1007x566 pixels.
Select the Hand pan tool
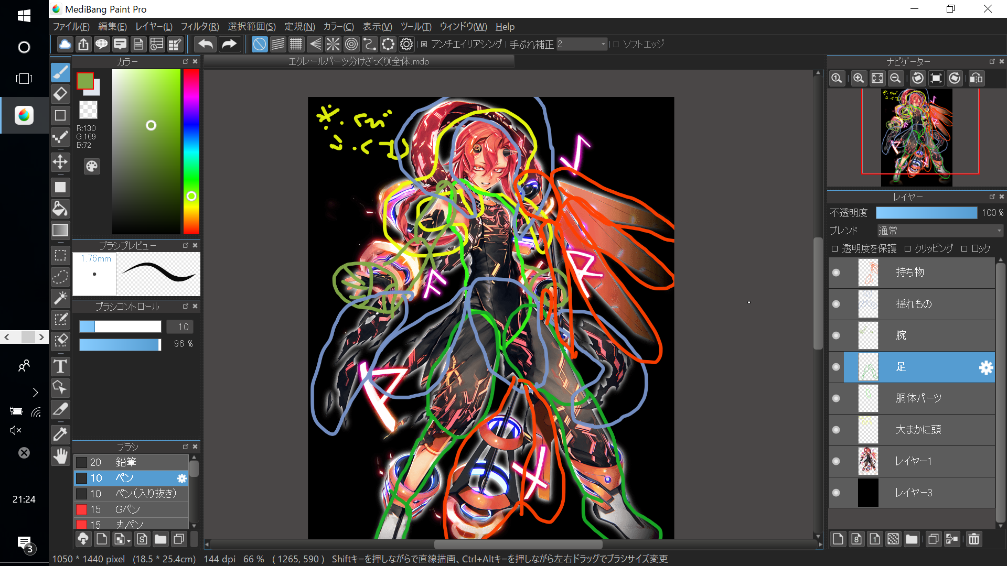point(60,456)
